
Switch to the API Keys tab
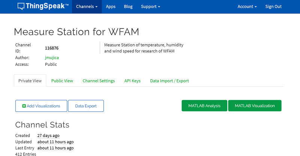coord(132,81)
